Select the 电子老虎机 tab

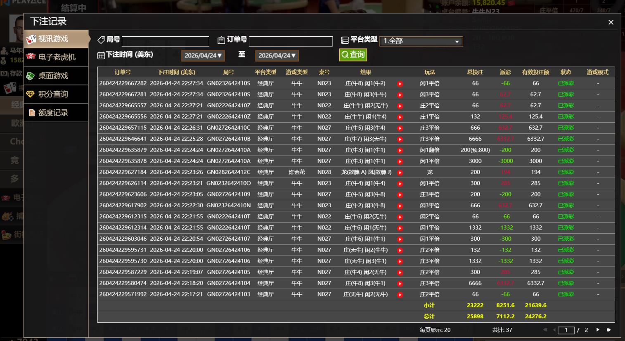pyautogui.click(x=56, y=57)
